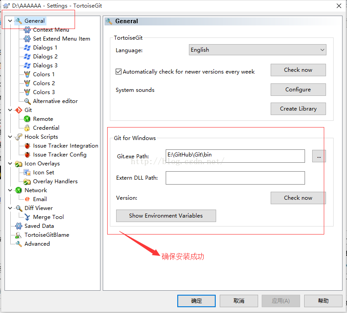Close the Settings dialog window
347x313 pixels.
pyautogui.click(x=339, y=6)
